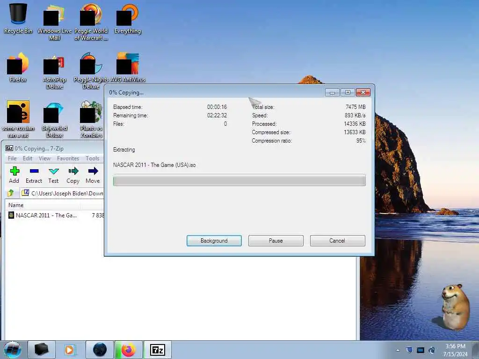This screenshot has height=359, width=479.
Task: Open the Edit menu in 7-Zip
Action: click(x=28, y=158)
